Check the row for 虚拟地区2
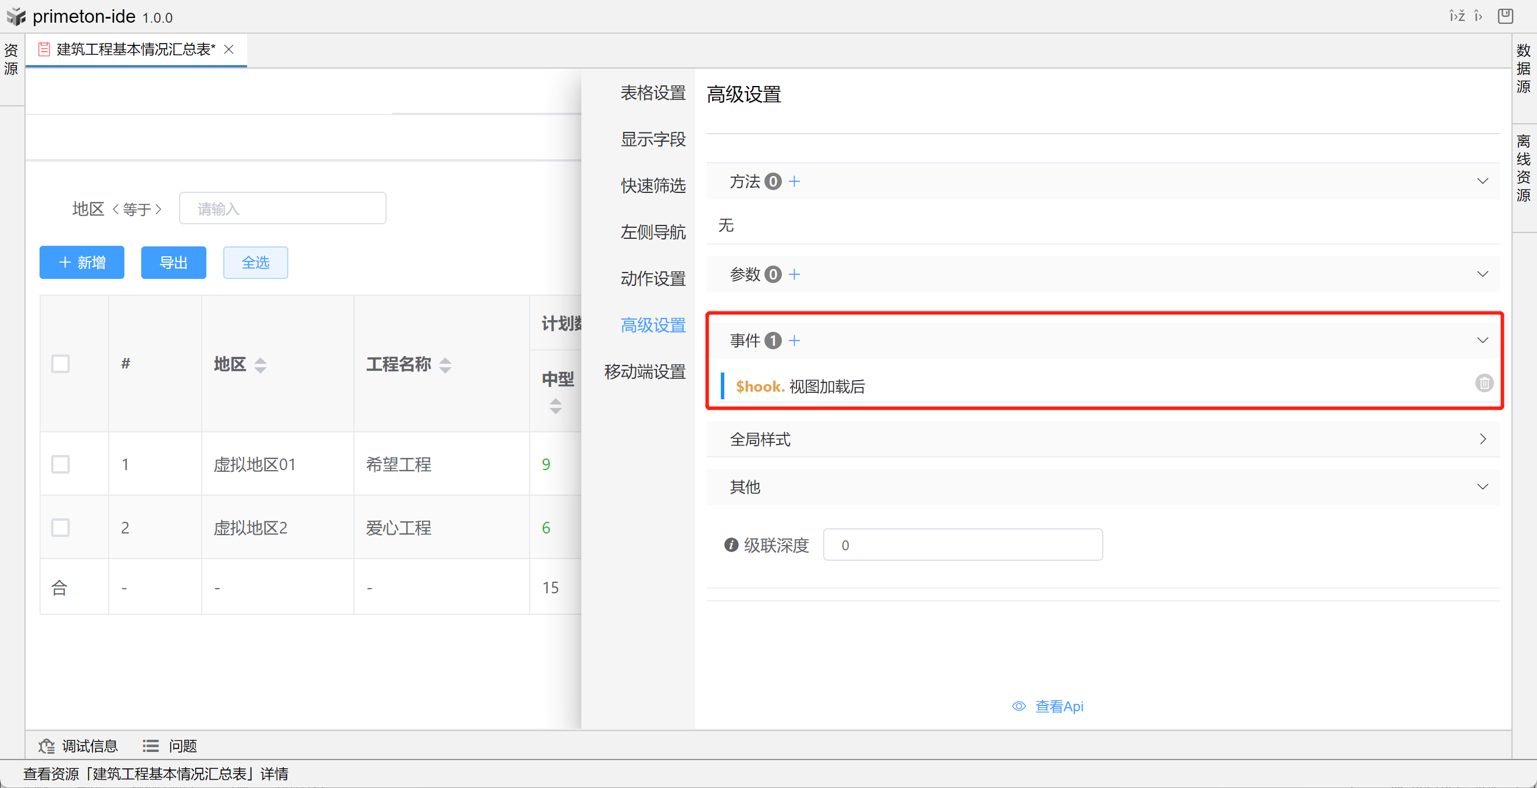This screenshot has width=1537, height=788. coord(60,527)
